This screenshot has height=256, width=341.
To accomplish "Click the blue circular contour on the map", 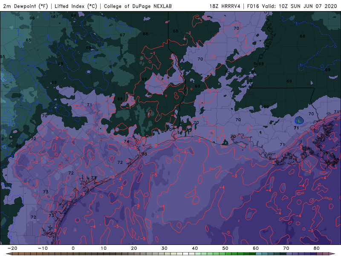I will click(x=299, y=120).
